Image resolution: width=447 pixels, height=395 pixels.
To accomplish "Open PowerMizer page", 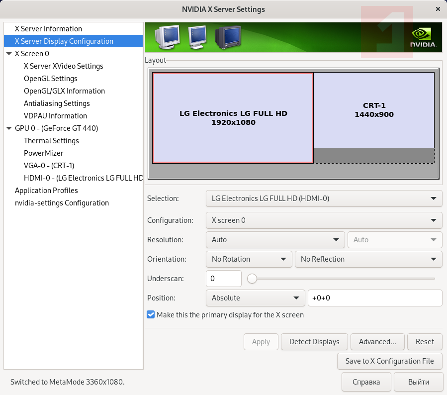I will [73, 153].
